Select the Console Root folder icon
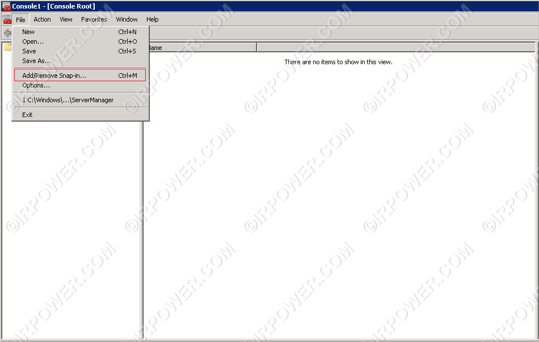The width and height of the screenshot is (539, 342). click(7, 47)
